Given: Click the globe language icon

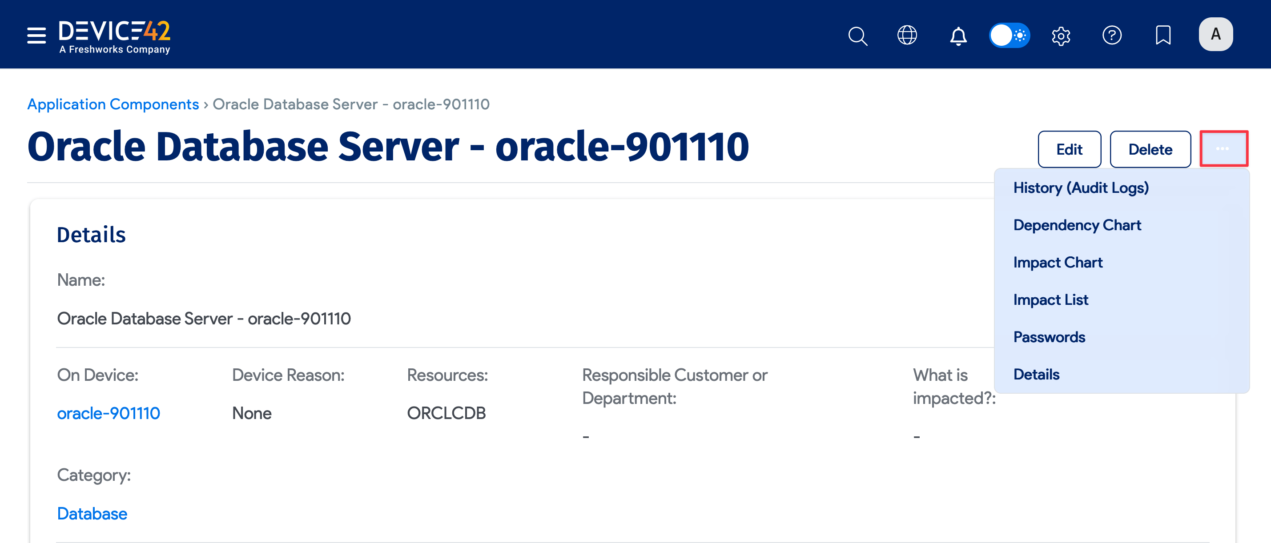Looking at the screenshot, I should [x=908, y=35].
